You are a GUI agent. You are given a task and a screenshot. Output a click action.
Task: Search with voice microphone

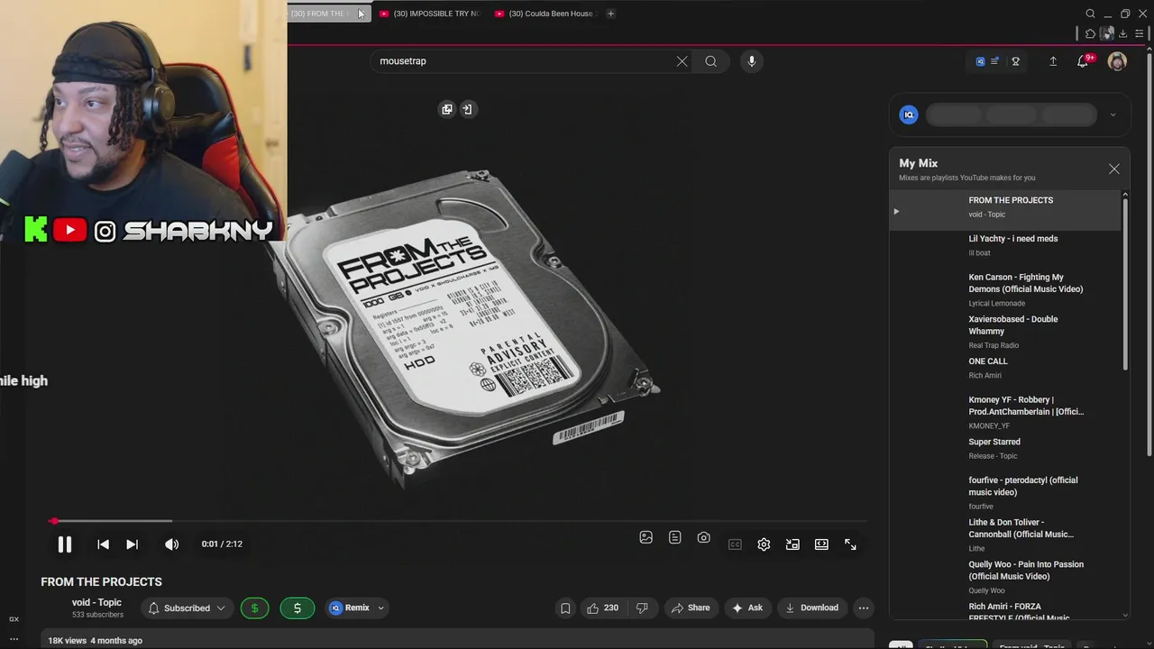tap(752, 61)
